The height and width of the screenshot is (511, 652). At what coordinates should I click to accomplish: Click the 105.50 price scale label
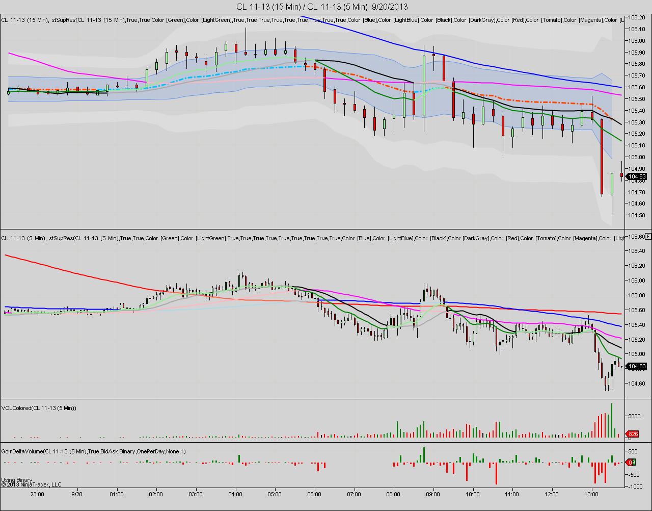point(637,98)
